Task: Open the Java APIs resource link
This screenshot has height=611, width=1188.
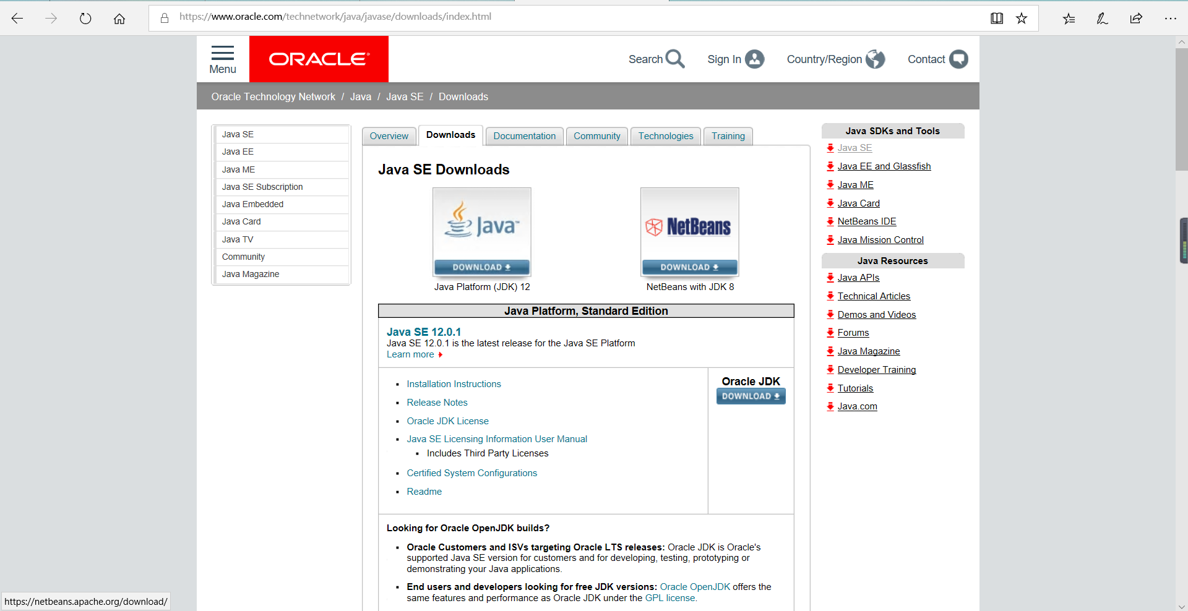Action: 858,278
